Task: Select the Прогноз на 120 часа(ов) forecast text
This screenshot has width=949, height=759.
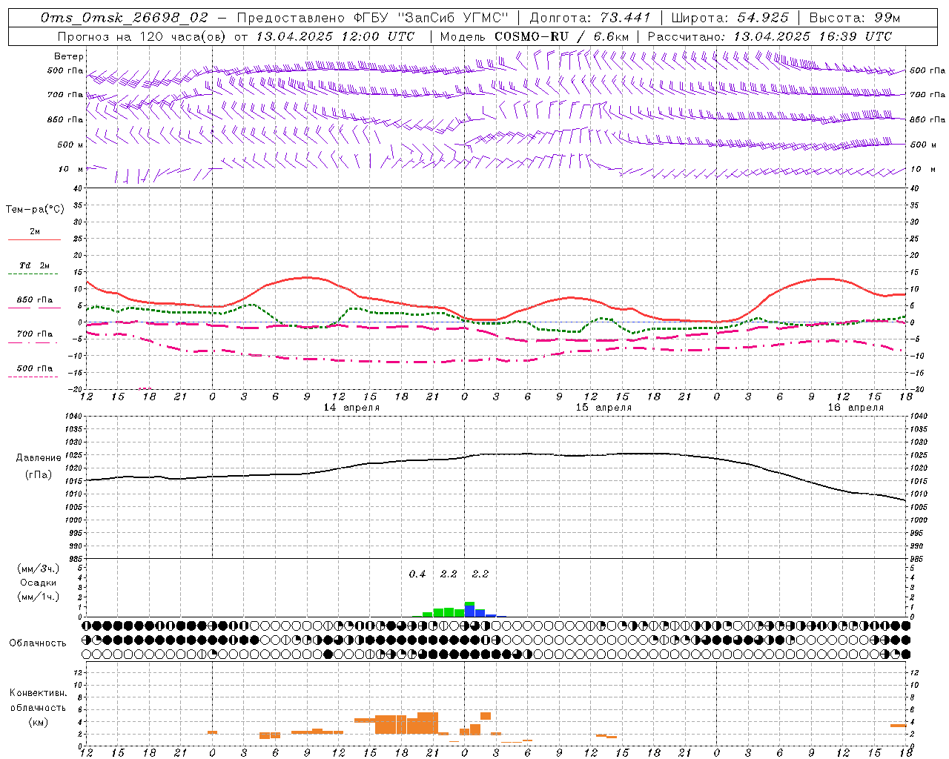Action: 142,36
